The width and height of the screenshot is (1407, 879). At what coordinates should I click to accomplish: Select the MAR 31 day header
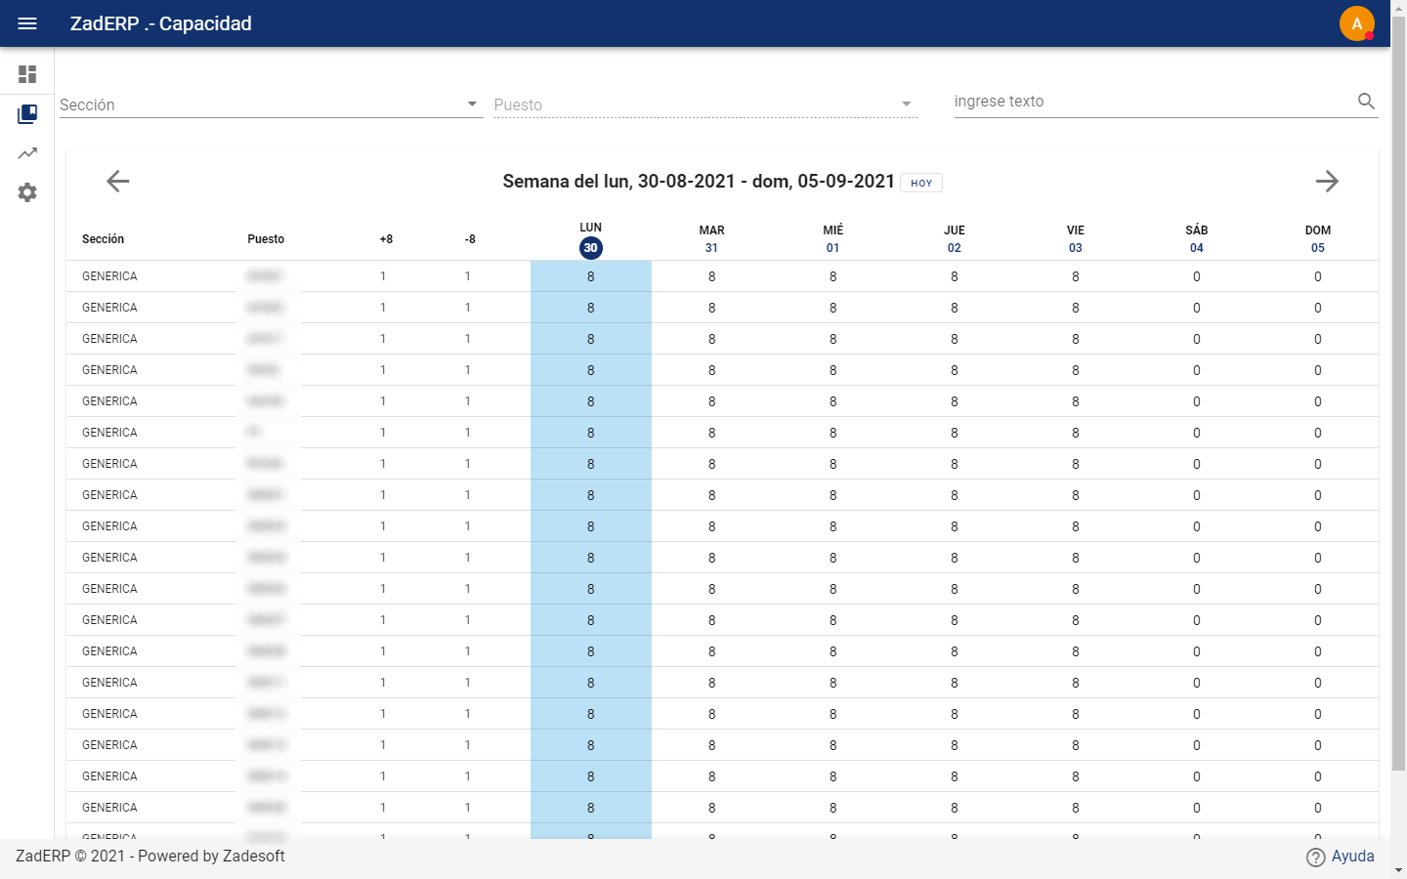click(711, 239)
